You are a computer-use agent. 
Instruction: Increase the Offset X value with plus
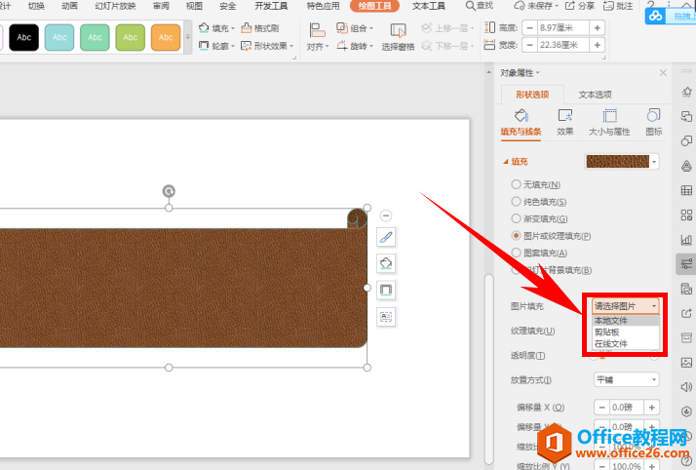[652, 407]
